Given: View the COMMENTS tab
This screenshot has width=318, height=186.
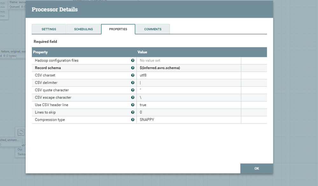Looking at the screenshot, I should pyautogui.click(x=152, y=29).
